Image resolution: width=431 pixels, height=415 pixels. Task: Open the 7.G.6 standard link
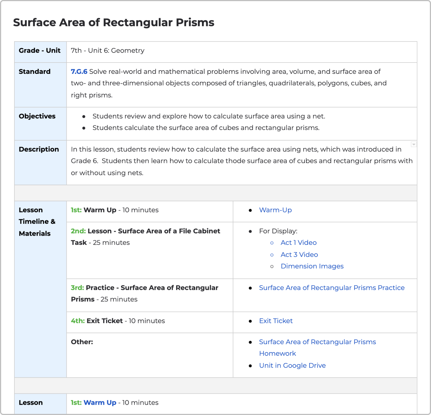click(x=79, y=72)
